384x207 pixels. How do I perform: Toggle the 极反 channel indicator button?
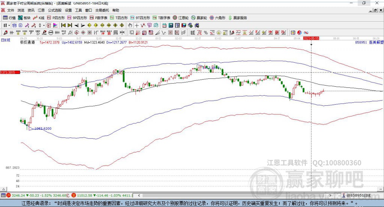[x=49, y=25]
